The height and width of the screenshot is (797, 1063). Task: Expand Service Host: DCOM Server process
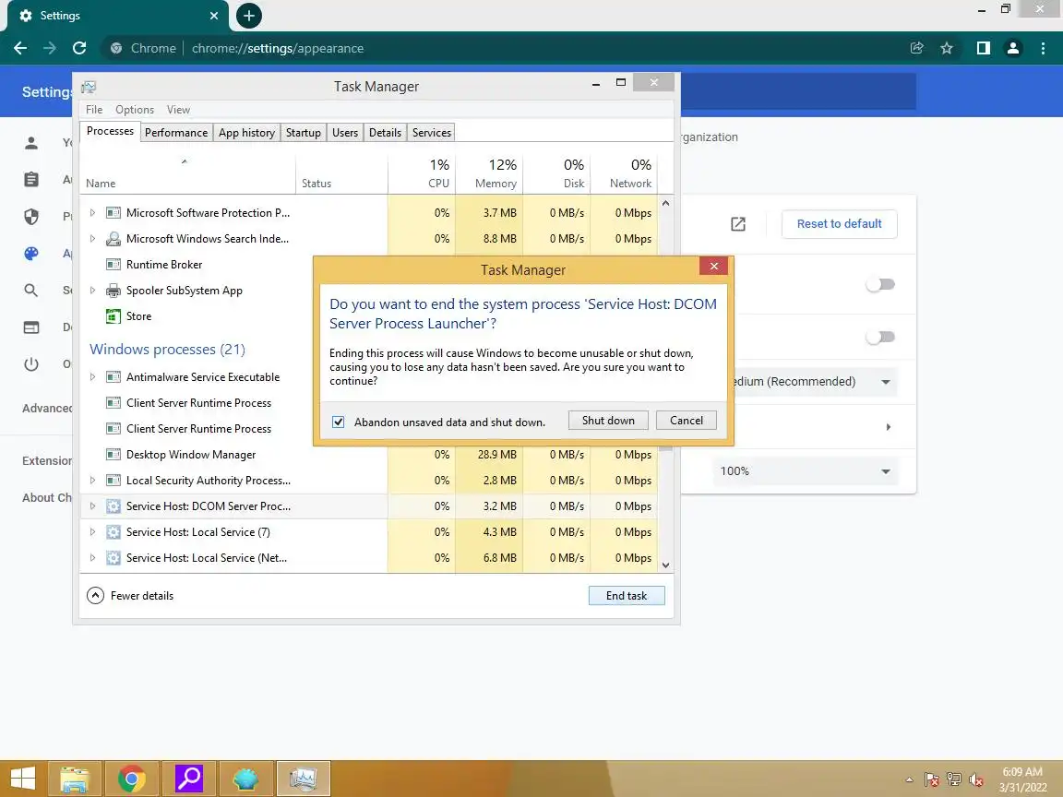click(93, 506)
